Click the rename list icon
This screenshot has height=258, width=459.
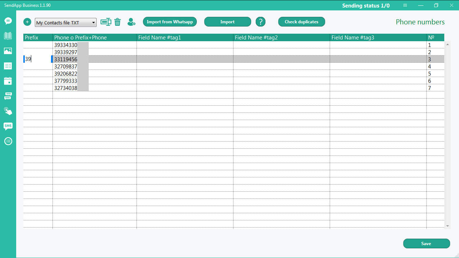106,22
